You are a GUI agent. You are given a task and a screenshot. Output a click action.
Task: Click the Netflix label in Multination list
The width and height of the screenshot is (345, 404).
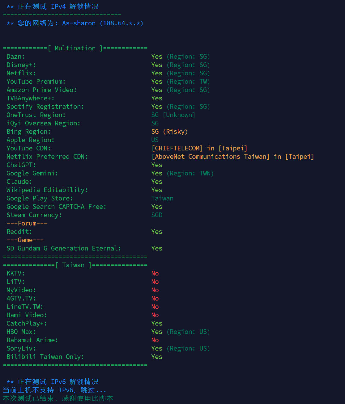21,73
